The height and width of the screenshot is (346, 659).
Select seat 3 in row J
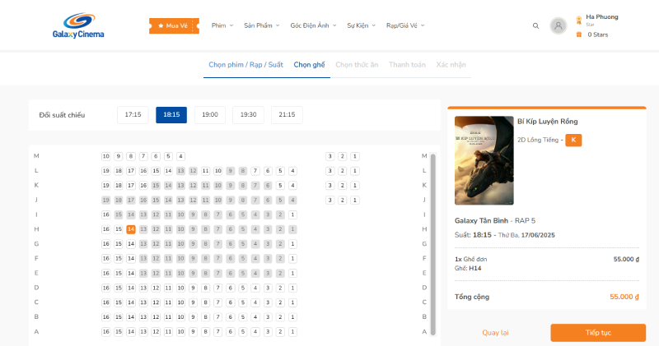[x=330, y=200]
